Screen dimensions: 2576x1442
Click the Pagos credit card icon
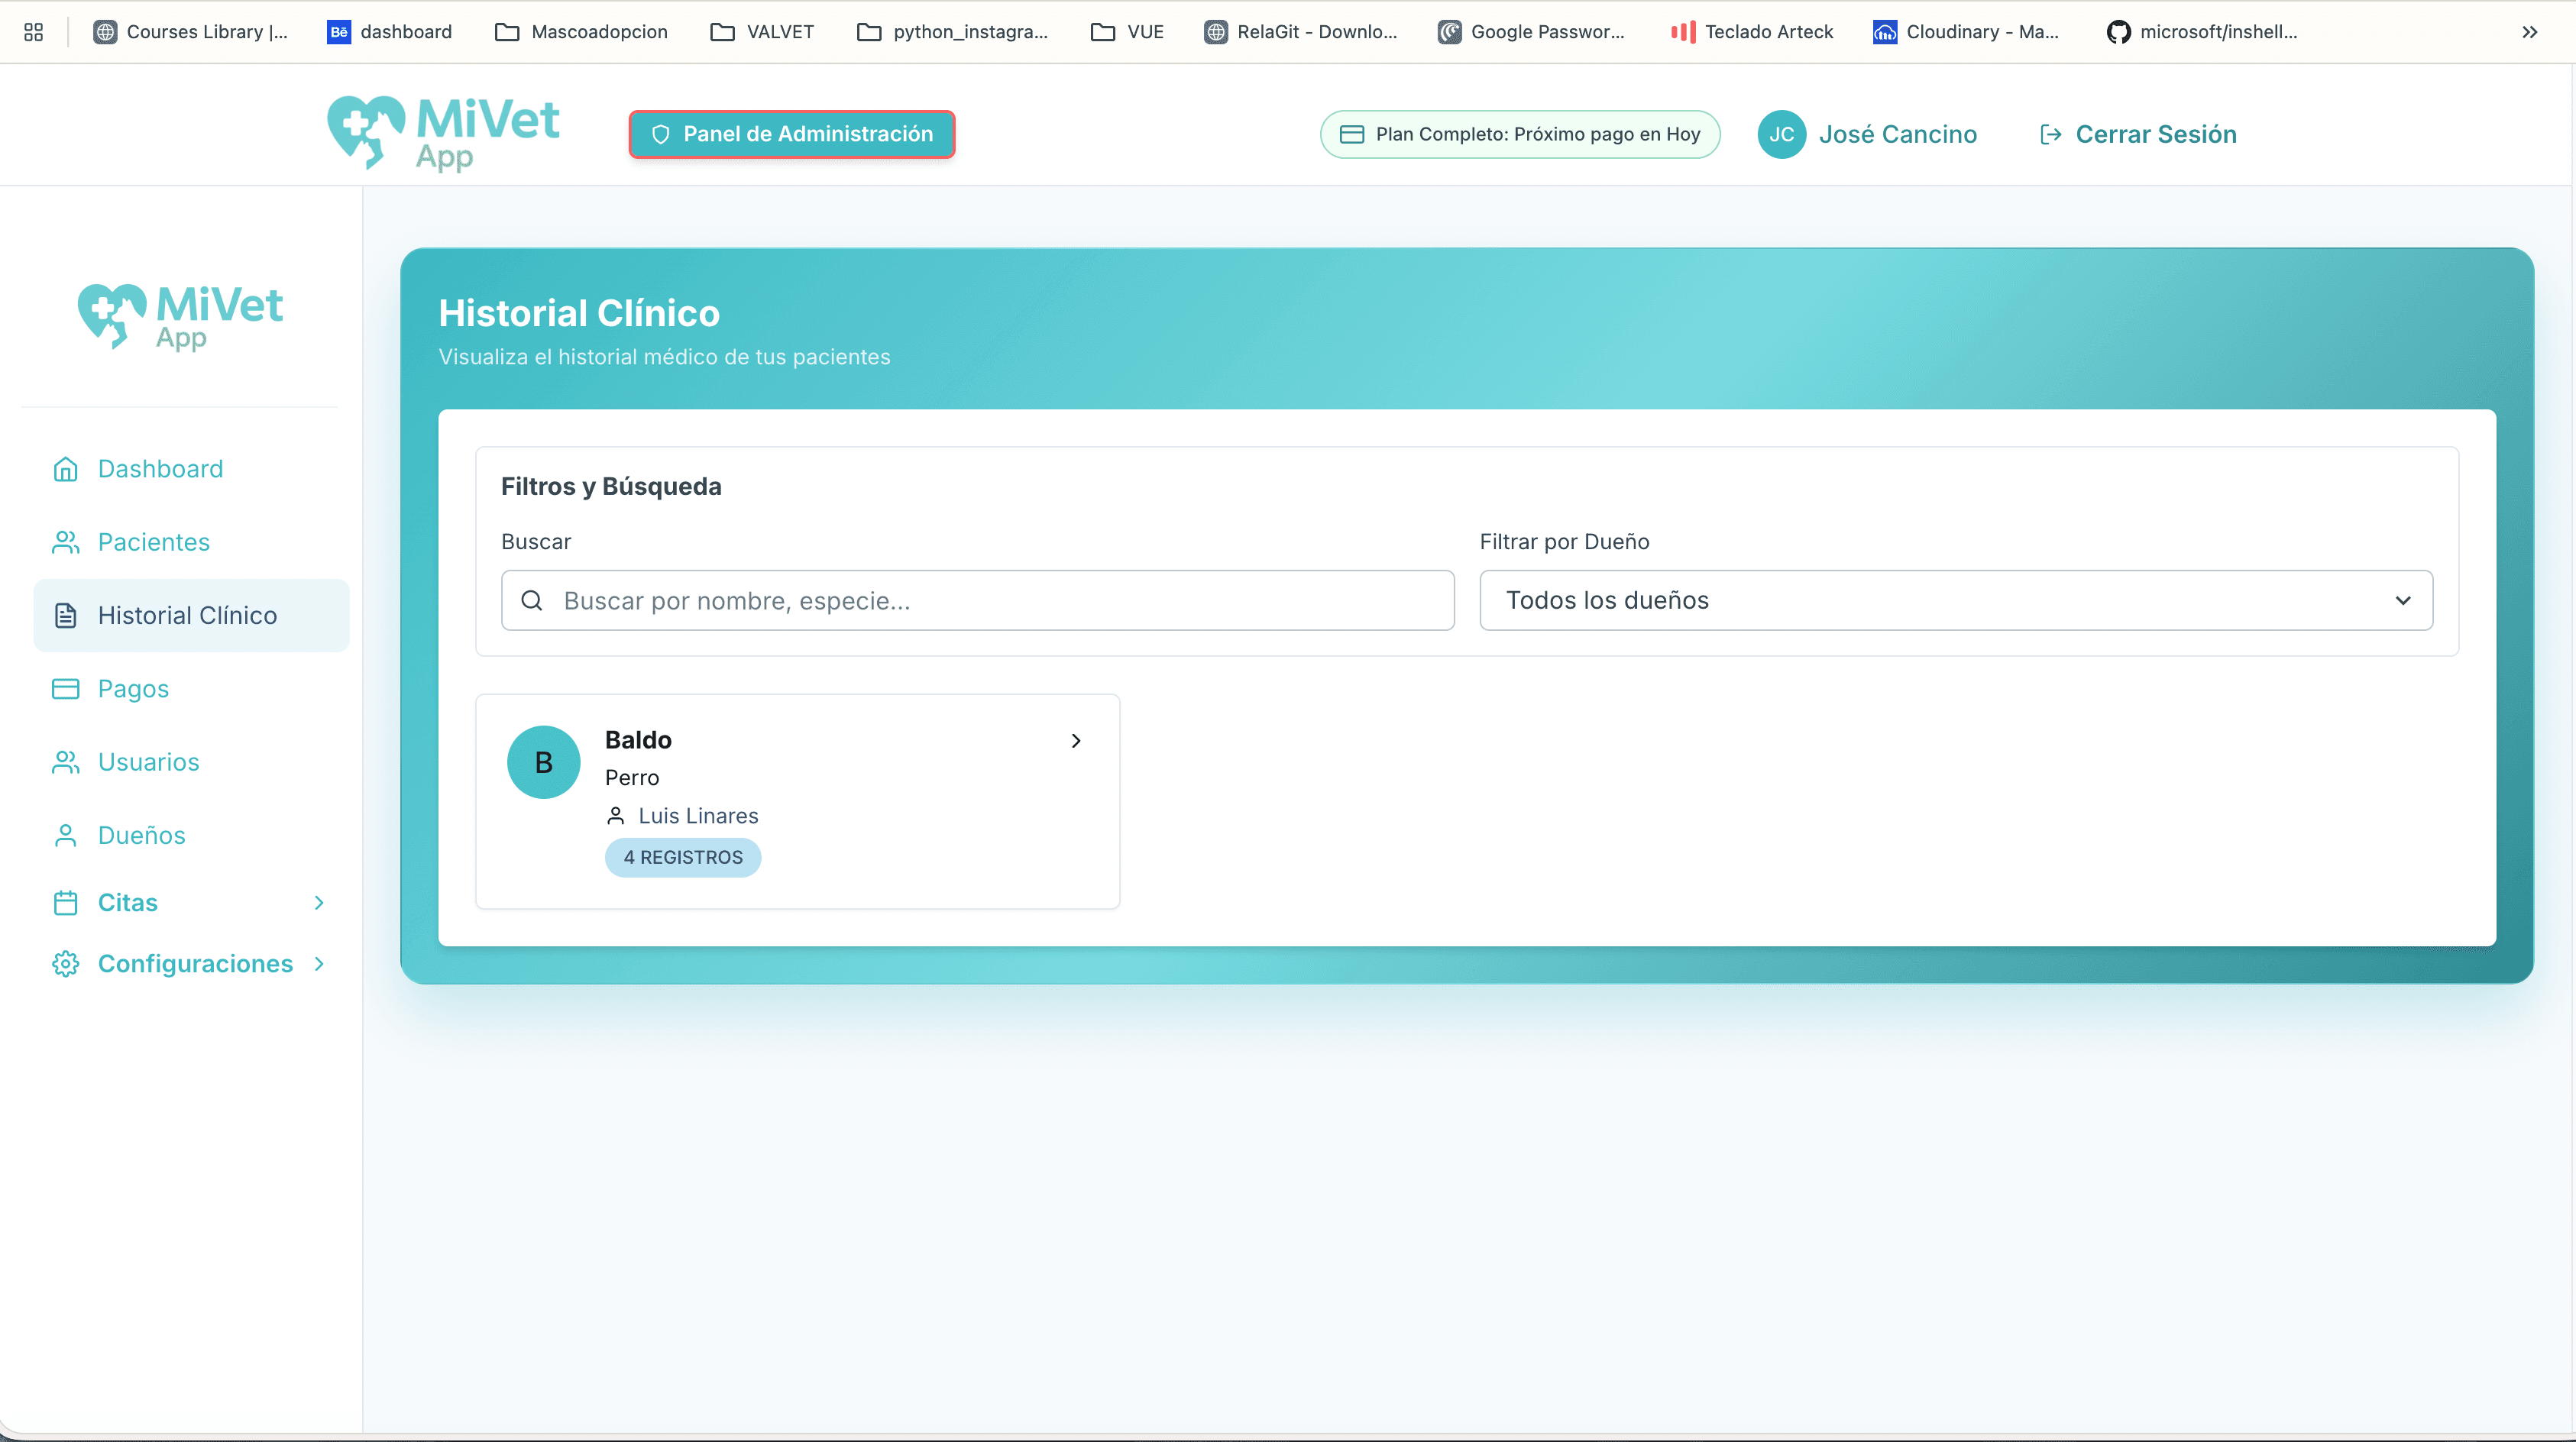tap(65, 689)
